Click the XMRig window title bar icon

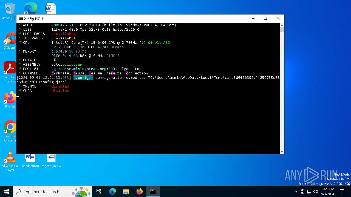pyautogui.click(x=21, y=19)
